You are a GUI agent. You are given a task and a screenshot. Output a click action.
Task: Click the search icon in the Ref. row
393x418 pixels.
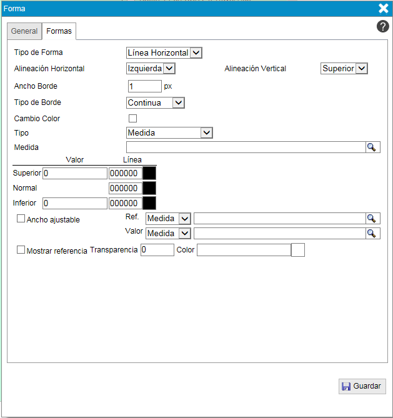372,219
